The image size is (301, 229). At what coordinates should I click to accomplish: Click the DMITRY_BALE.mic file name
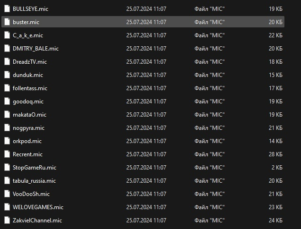coord(35,49)
